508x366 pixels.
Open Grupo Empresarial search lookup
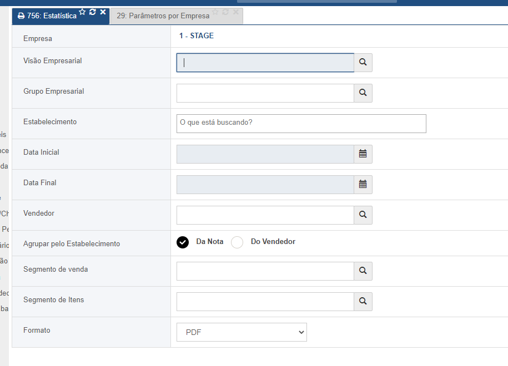pyautogui.click(x=363, y=93)
